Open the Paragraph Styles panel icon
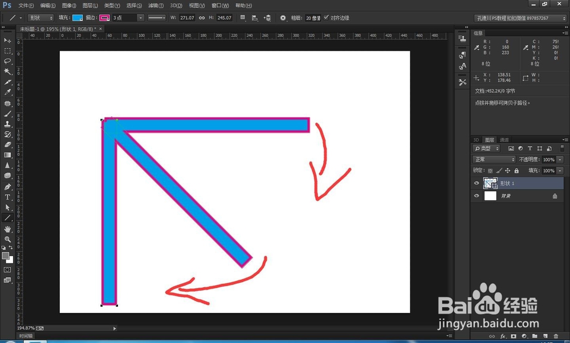570x343 pixels. pyautogui.click(x=462, y=55)
